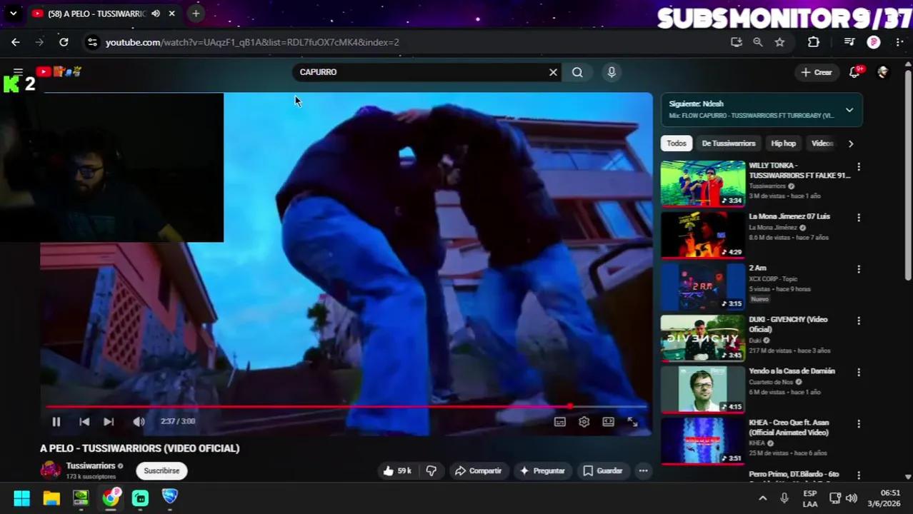The width and height of the screenshot is (913, 514).
Task: Toggle theater mode on the player
Action: click(608, 422)
